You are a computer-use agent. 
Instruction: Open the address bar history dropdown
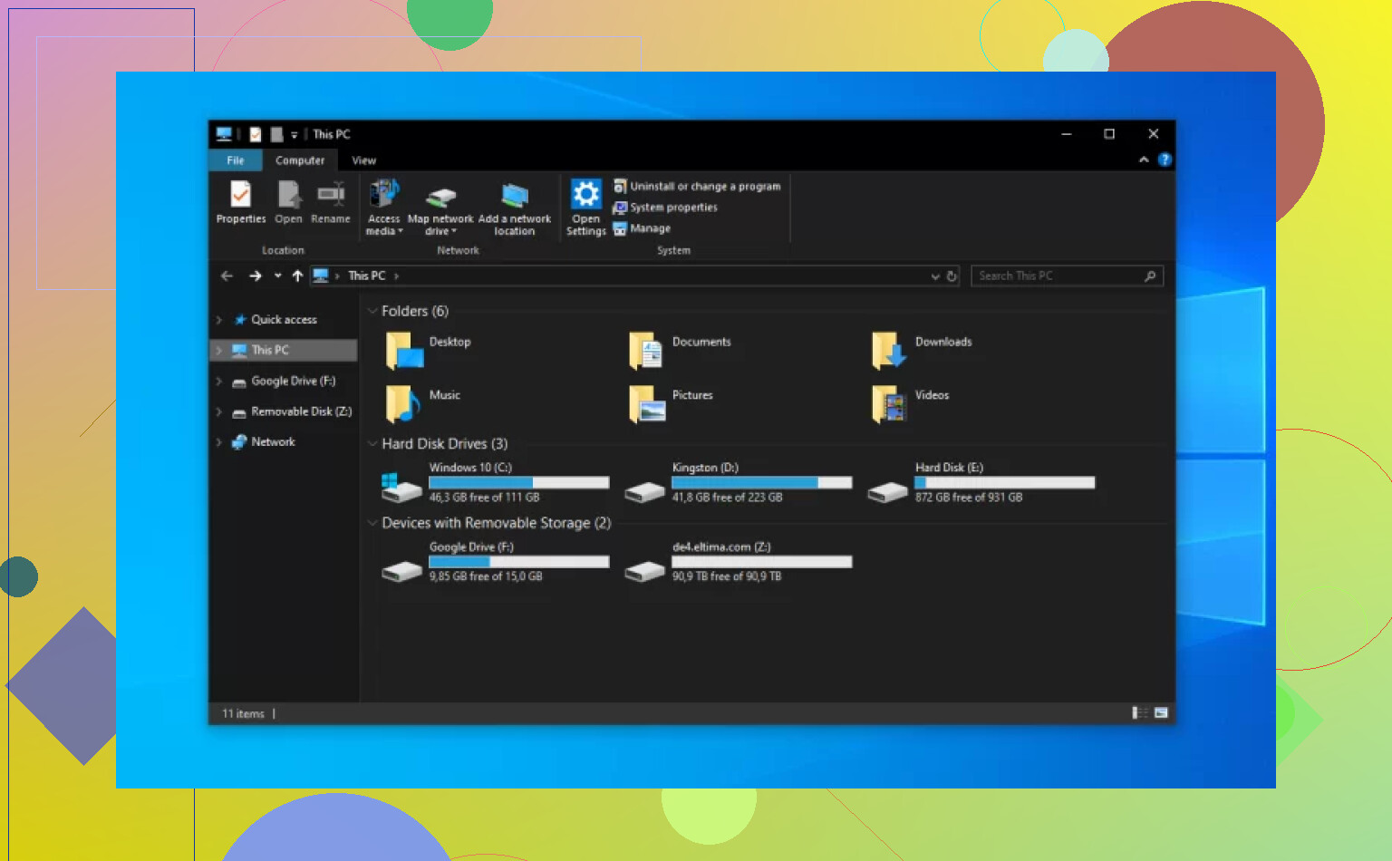coord(935,276)
